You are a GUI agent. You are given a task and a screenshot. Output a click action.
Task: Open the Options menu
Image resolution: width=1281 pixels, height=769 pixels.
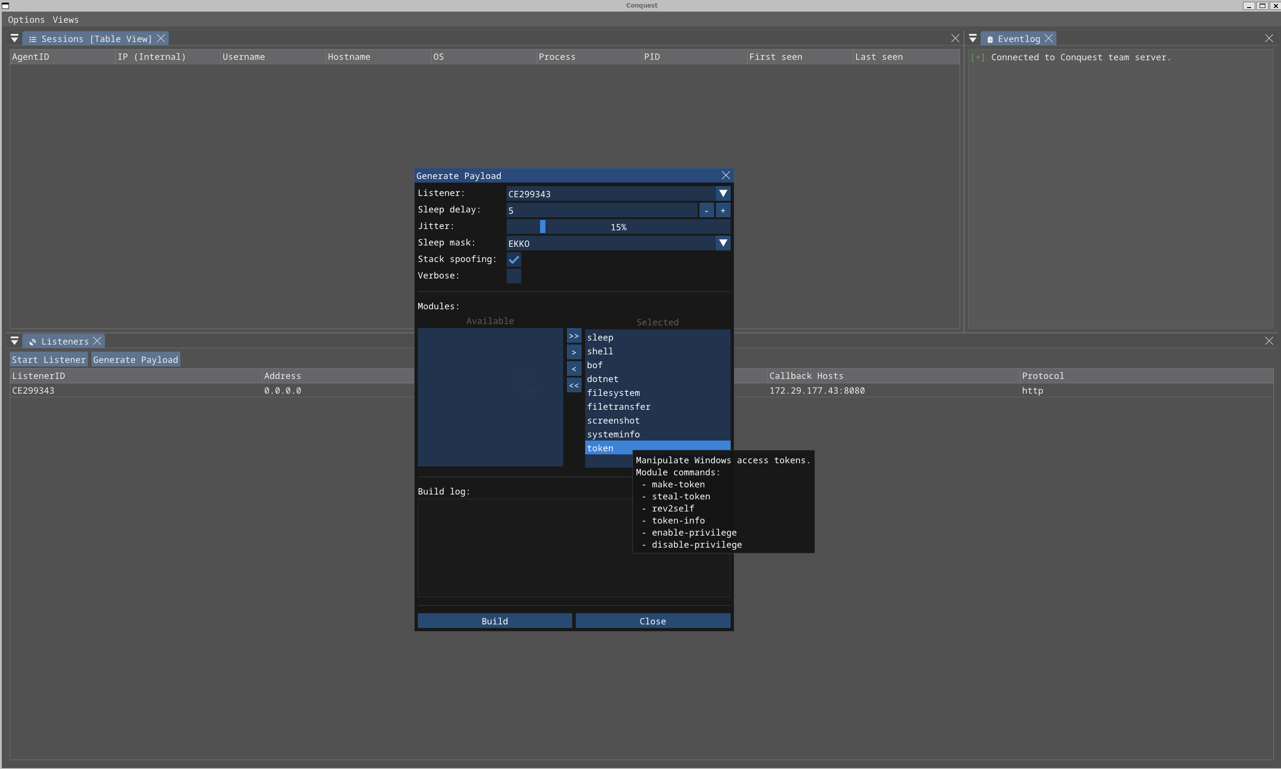pyautogui.click(x=26, y=20)
